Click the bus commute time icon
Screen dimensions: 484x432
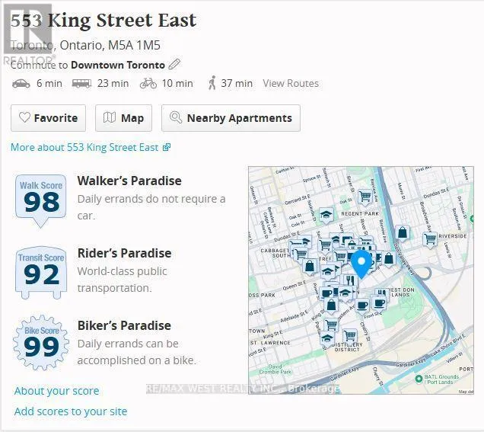coord(82,83)
